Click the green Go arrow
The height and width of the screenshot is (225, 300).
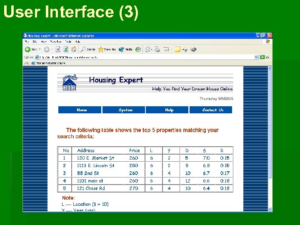click(262, 57)
